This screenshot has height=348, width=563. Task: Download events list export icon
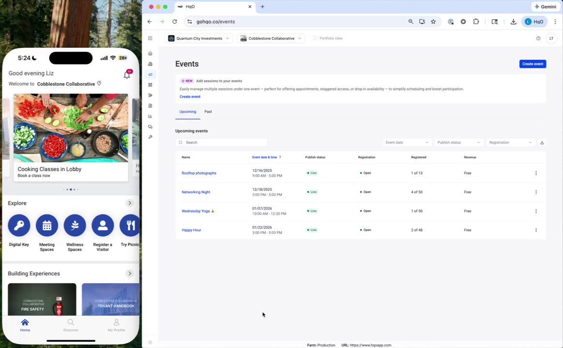click(x=542, y=143)
